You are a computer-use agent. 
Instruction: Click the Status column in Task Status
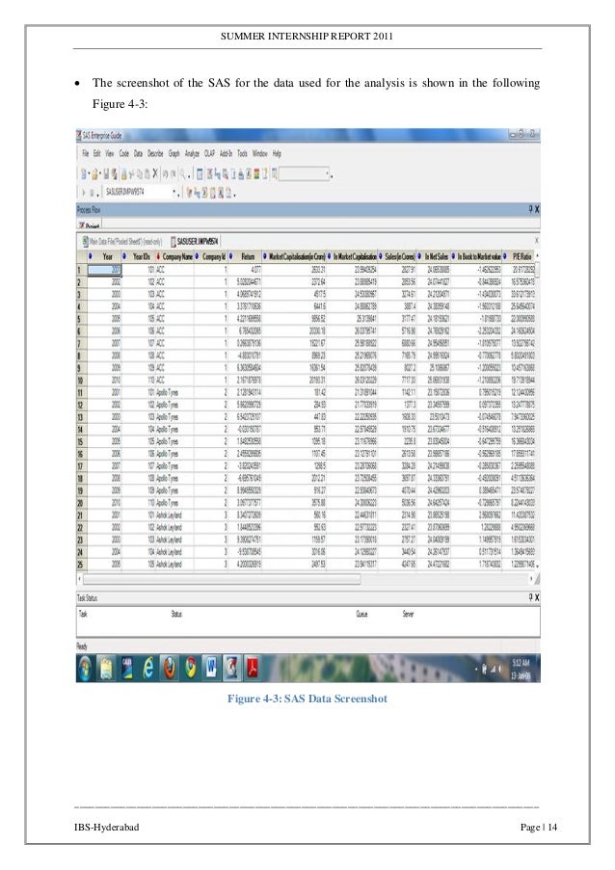176,614
